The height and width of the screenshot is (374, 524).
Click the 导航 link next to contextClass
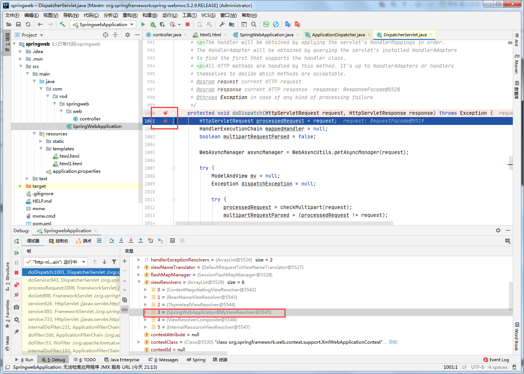point(393,342)
